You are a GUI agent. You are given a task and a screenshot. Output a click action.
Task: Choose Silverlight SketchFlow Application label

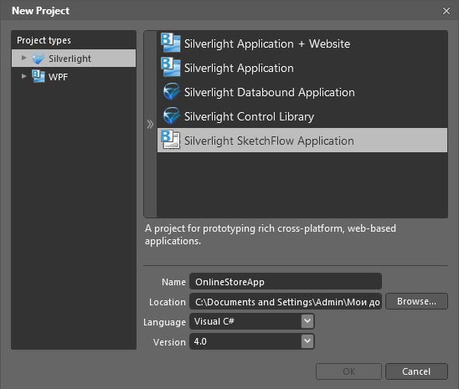pyautogui.click(x=269, y=141)
